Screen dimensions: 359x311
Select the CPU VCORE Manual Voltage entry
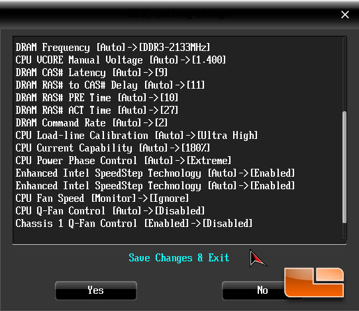point(121,60)
